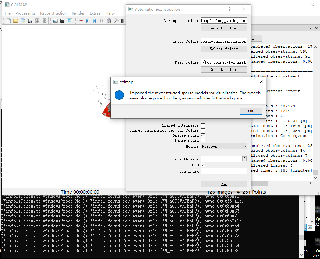
Task: Click the "128 Images - 41251 Points" status
Action: click(x=236, y=192)
